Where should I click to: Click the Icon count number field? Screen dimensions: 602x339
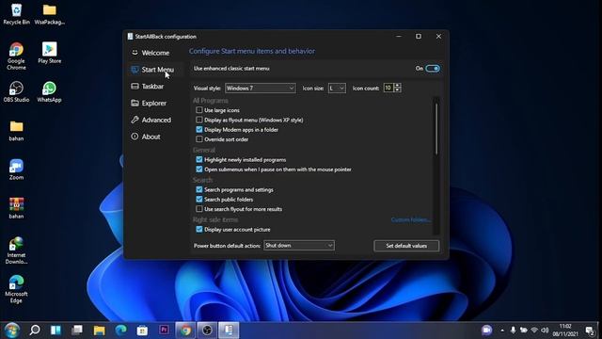coord(388,88)
